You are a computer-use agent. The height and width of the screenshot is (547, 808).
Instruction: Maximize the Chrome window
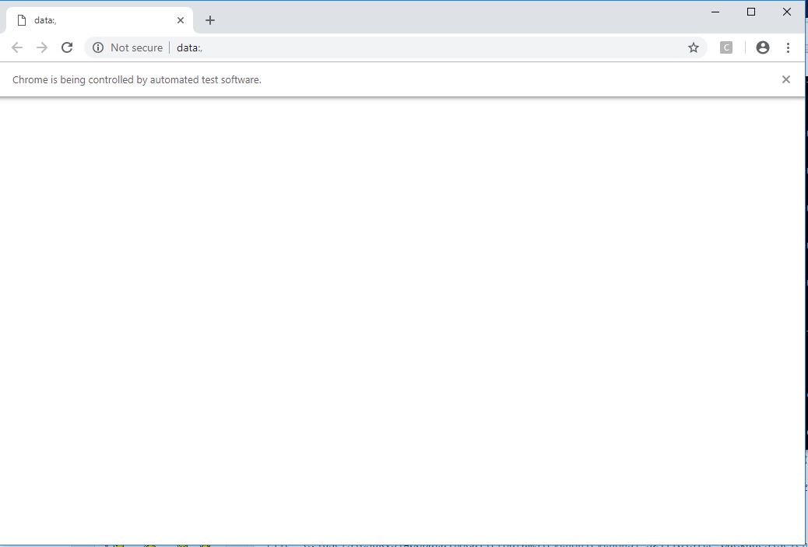[x=751, y=12]
